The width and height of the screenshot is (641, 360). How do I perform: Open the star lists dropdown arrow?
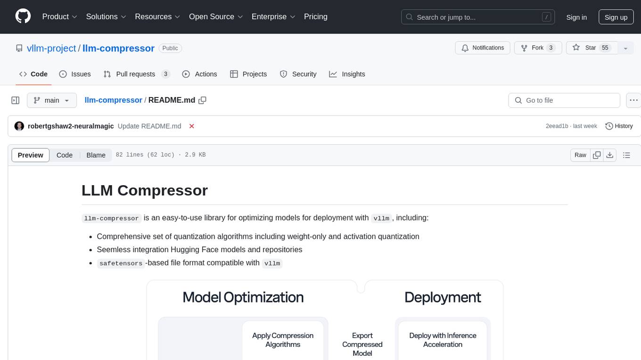click(625, 48)
